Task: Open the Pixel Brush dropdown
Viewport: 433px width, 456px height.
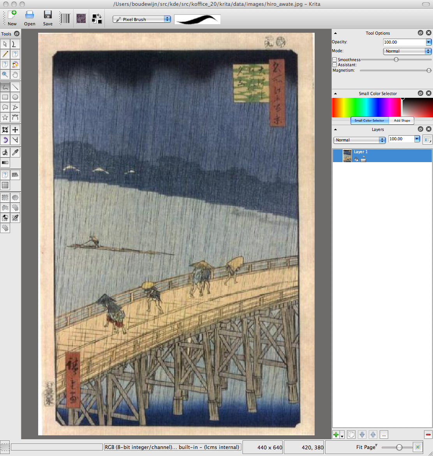Action: coord(141,19)
